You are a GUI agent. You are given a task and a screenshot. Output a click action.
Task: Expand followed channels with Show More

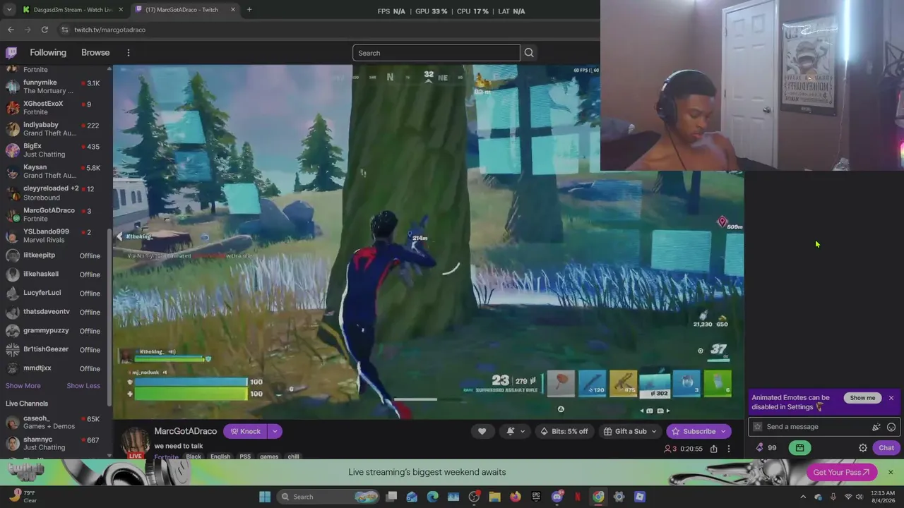coord(23,386)
